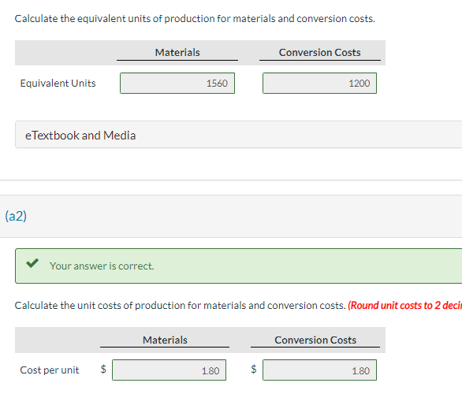Click the Materials cost per unit field
462x394 pixels.
169,370
